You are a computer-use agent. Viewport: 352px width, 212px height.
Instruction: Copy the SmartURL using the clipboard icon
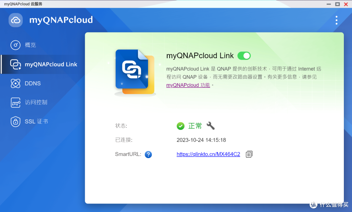pyautogui.click(x=249, y=154)
